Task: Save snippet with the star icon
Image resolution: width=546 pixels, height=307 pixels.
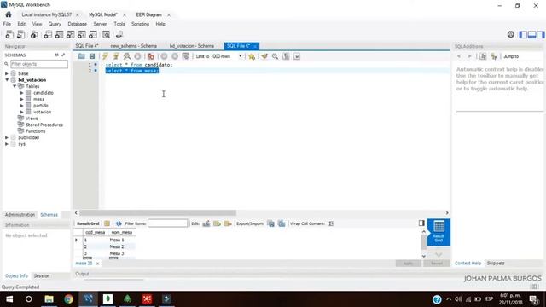Action: tap(252, 56)
